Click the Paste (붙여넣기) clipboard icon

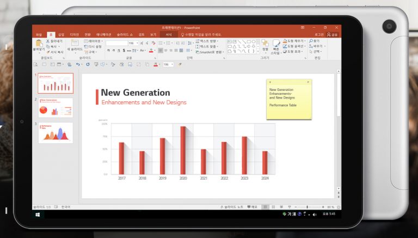tap(39, 44)
